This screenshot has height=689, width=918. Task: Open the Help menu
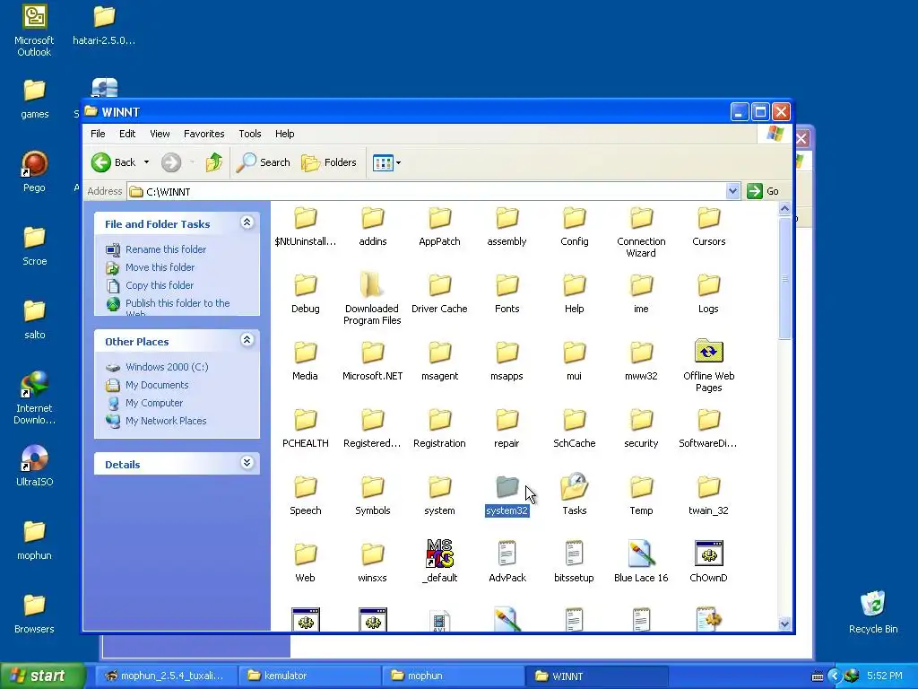(284, 134)
